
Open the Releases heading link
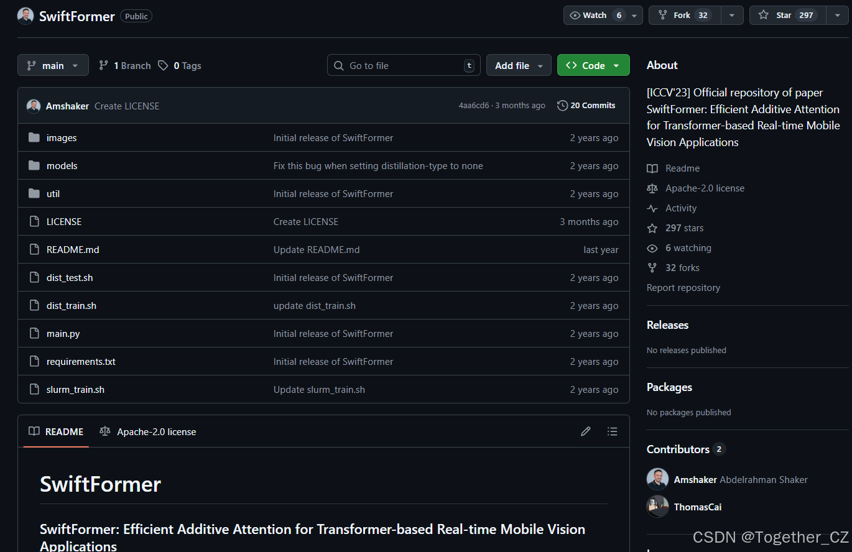click(667, 325)
